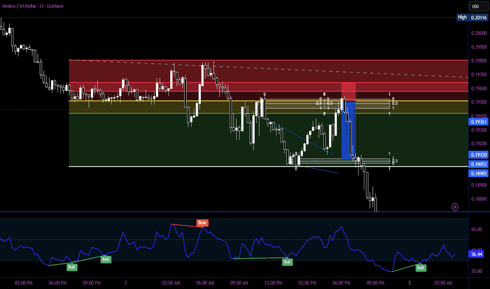Click the 0.18985 price axis label
This screenshot has height=289, width=490.
477,173
